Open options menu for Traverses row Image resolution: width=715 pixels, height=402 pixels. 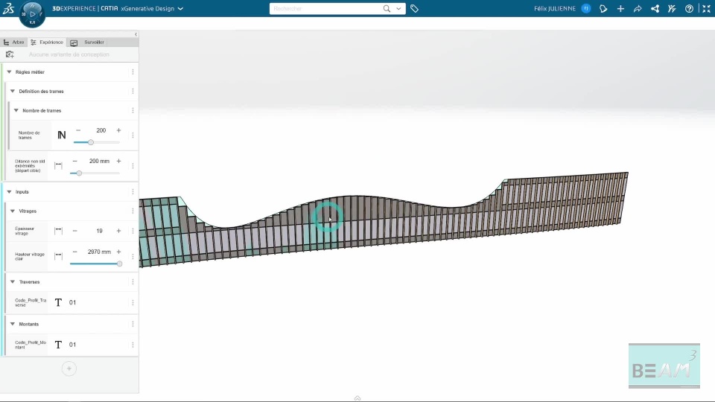(133, 282)
